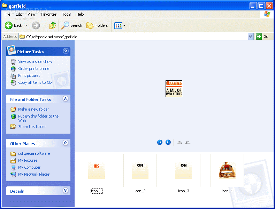
Task: Collapse File and Folder Tasks panel
Action: pyautogui.click(x=66, y=99)
